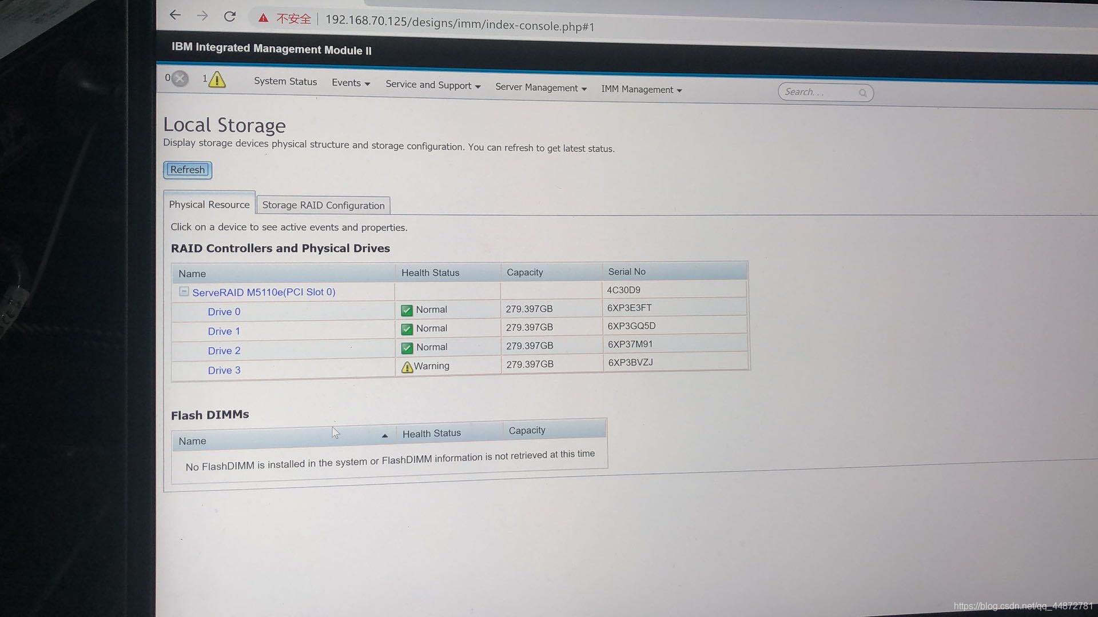The width and height of the screenshot is (1098, 617).
Task: Go to System Status menu item
Action: (285, 81)
